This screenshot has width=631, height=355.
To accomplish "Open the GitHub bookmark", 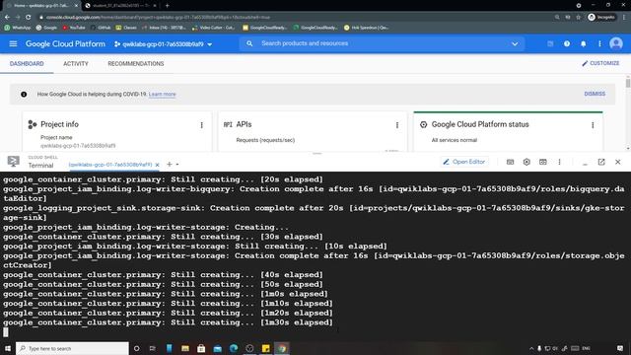I will [x=101, y=28].
